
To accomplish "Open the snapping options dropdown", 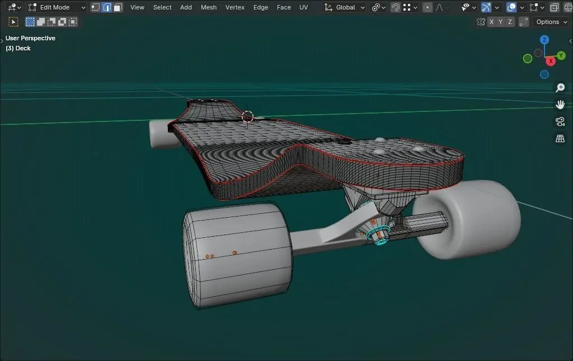I will 410,7.
